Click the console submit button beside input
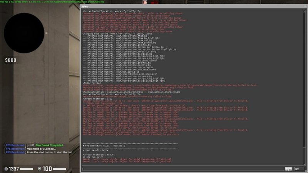The image size is (308, 173). 299,169
